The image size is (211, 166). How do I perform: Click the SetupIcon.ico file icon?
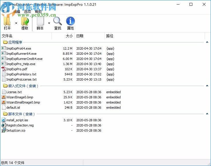[x=4, y=130]
